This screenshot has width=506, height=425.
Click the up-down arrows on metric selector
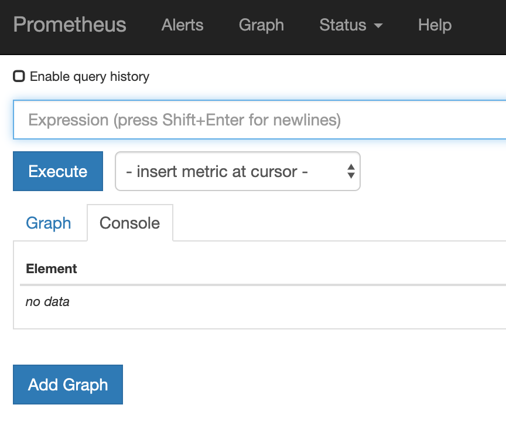coord(351,172)
